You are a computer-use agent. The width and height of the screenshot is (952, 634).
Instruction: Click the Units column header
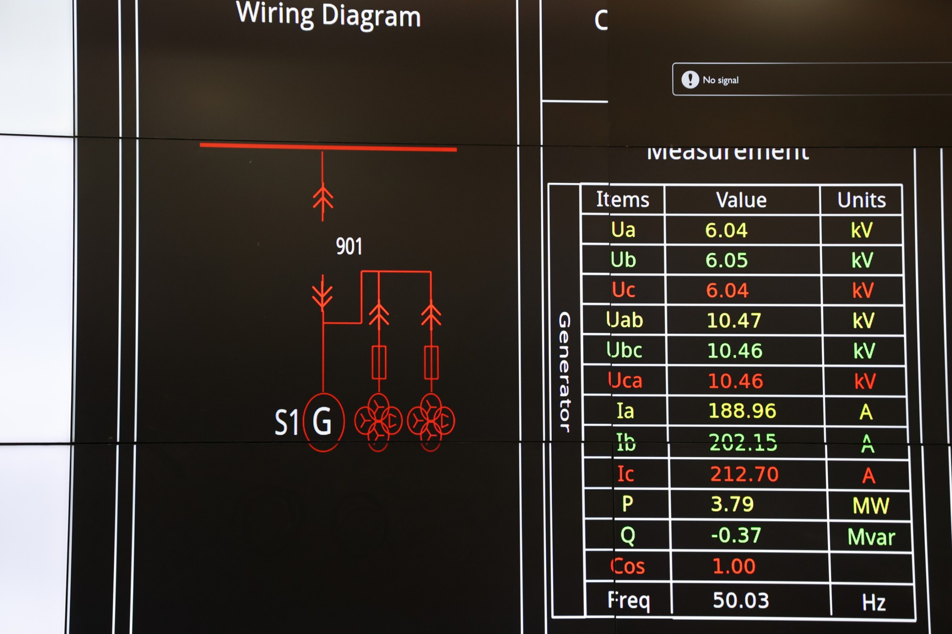coord(862,200)
